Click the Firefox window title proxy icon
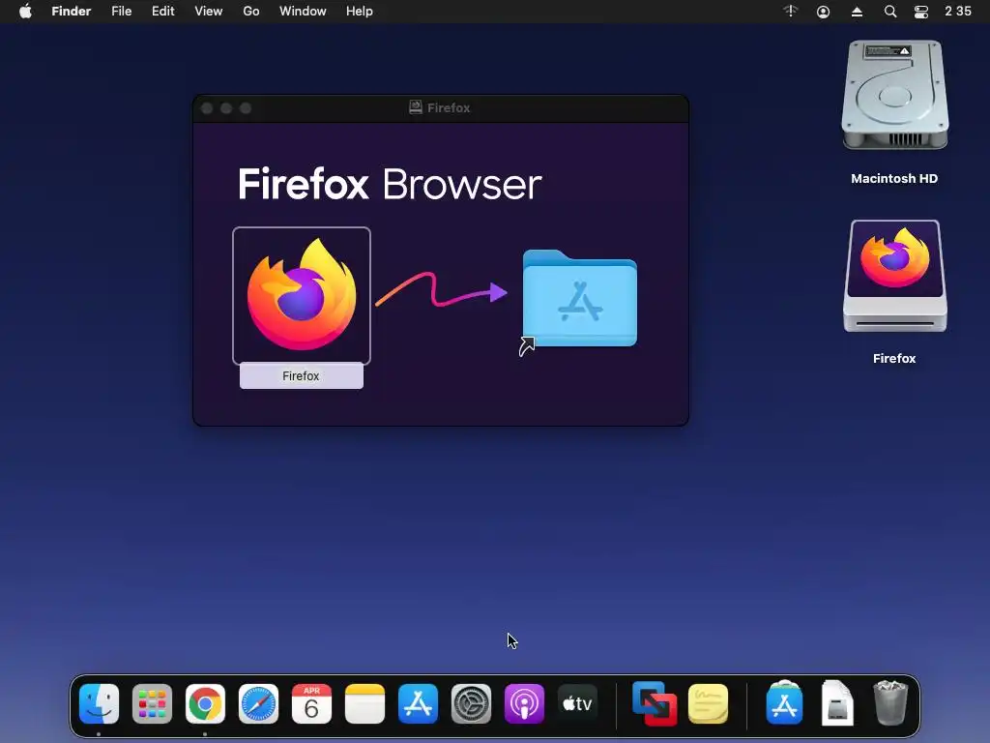The width and height of the screenshot is (990, 743). tap(416, 107)
